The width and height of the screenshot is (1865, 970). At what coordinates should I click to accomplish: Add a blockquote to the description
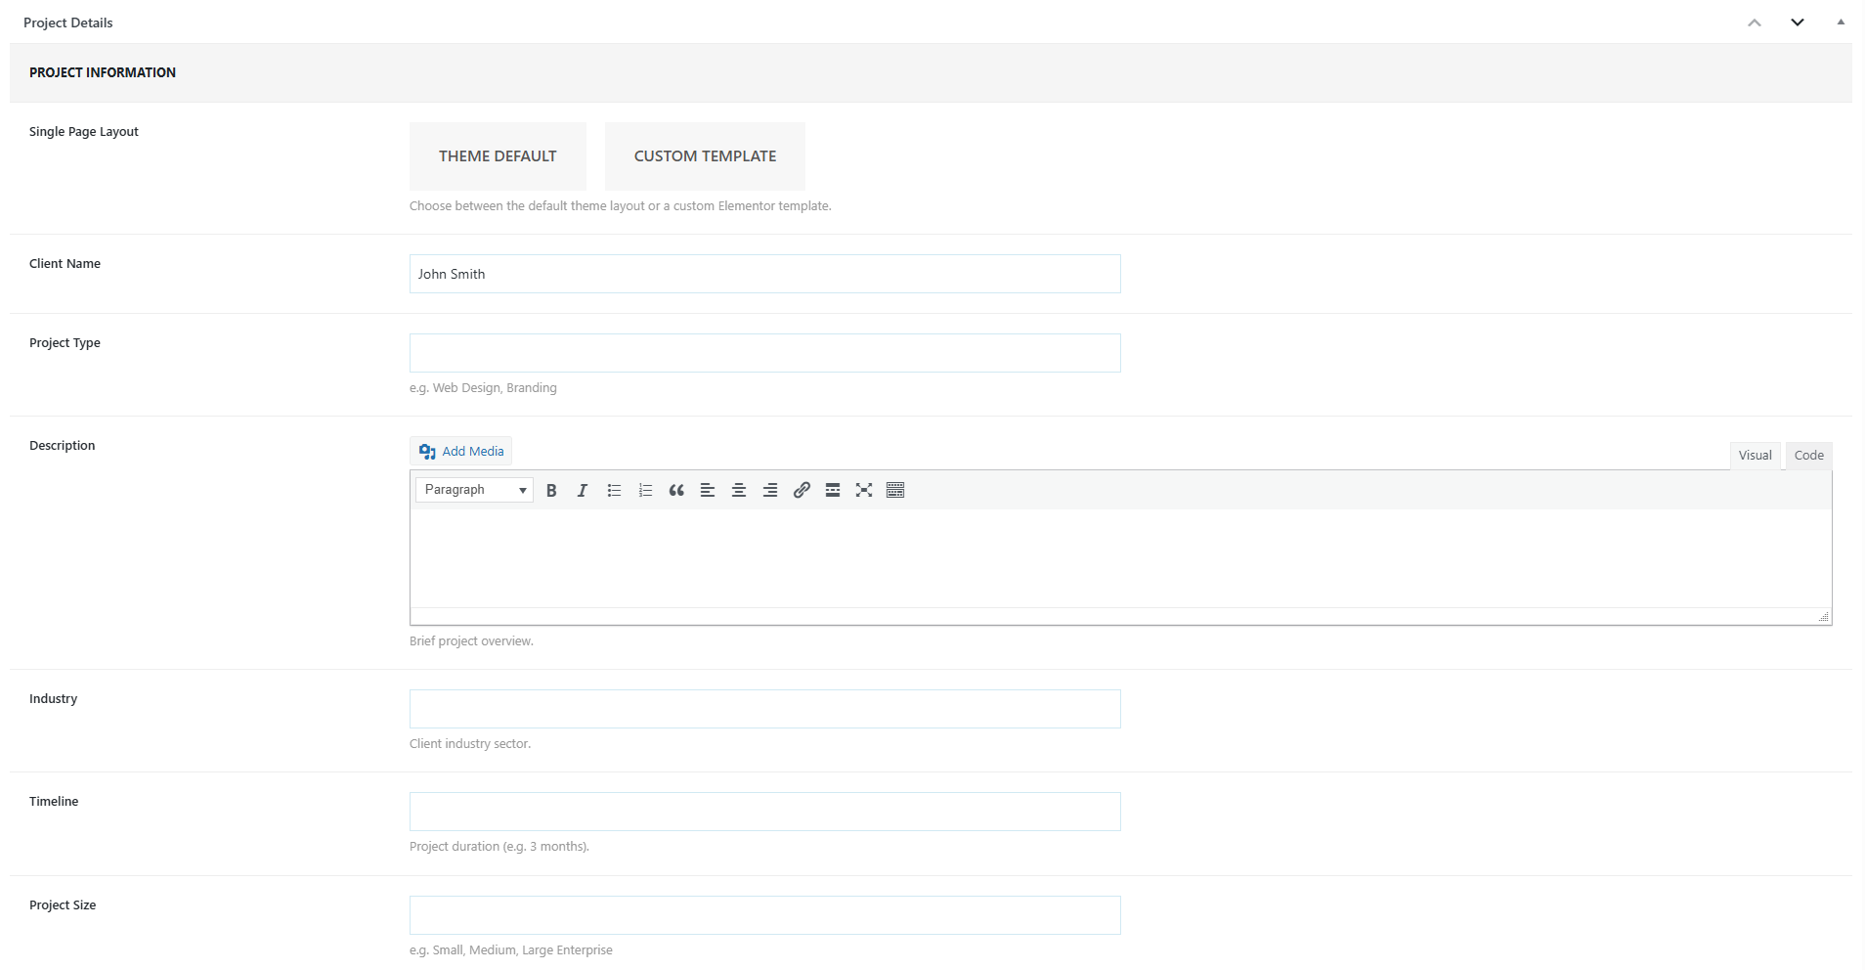pos(676,491)
